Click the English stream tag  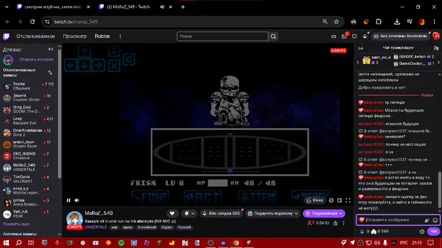tap(167, 227)
